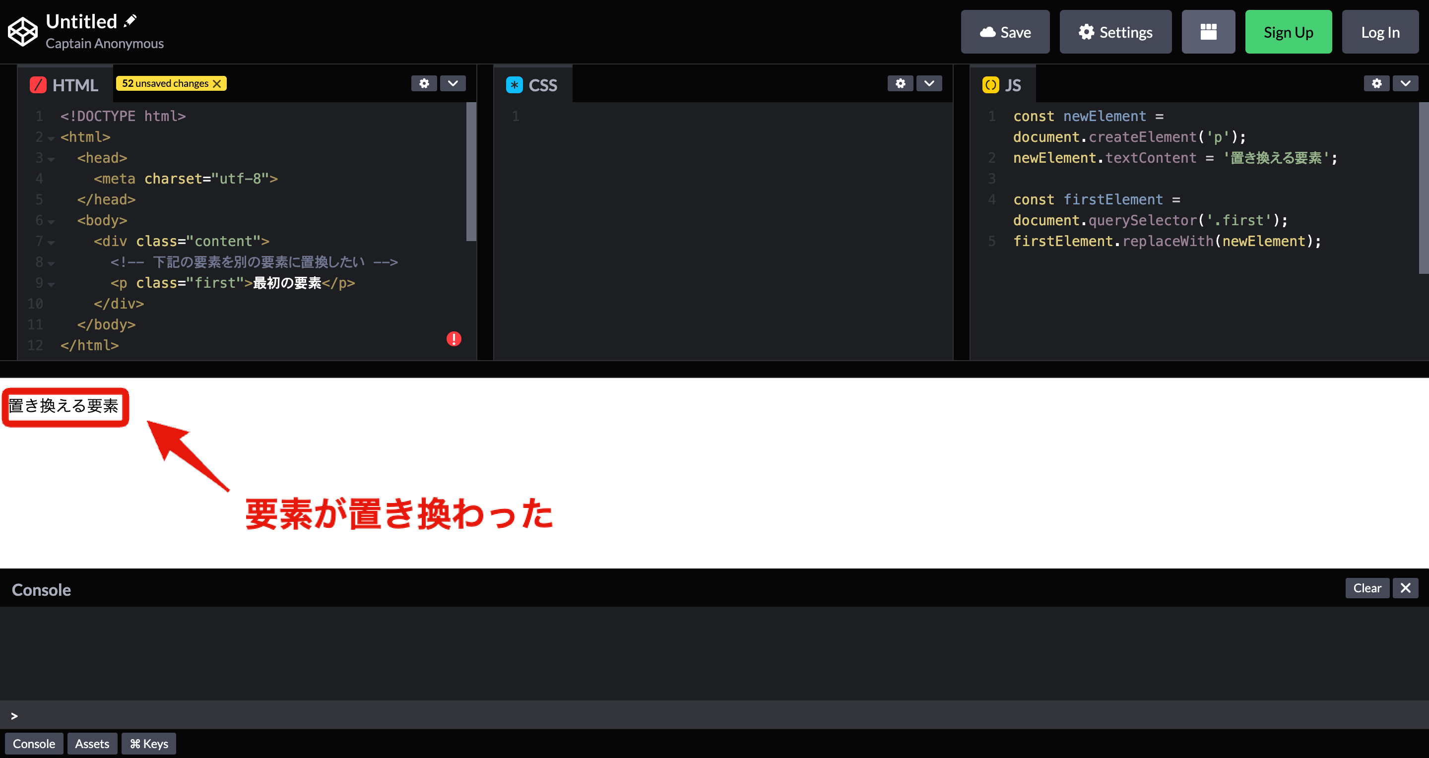Expand the JS panel options chevron
This screenshot has width=1429, height=758.
pyautogui.click(x=1405, y=83)
